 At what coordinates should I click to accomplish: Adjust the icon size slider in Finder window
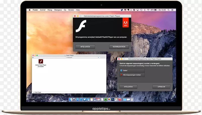(102, 57)
